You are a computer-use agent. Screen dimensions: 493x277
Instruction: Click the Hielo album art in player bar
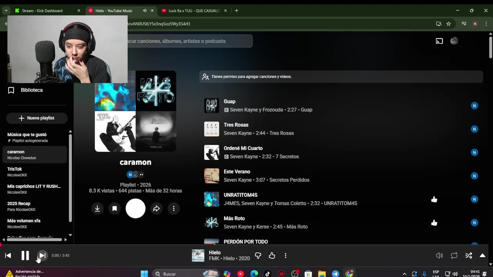(x=198, y=256)
